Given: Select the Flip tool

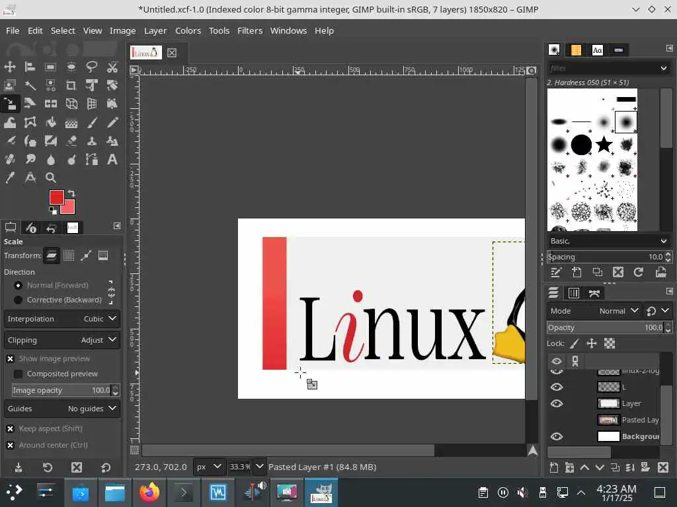Looking at the screenshot, I should pos(50,104).
